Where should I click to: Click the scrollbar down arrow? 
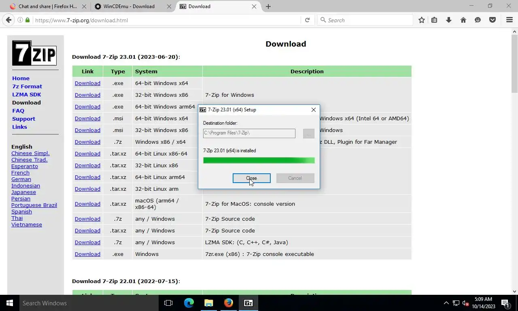[514, 291]
